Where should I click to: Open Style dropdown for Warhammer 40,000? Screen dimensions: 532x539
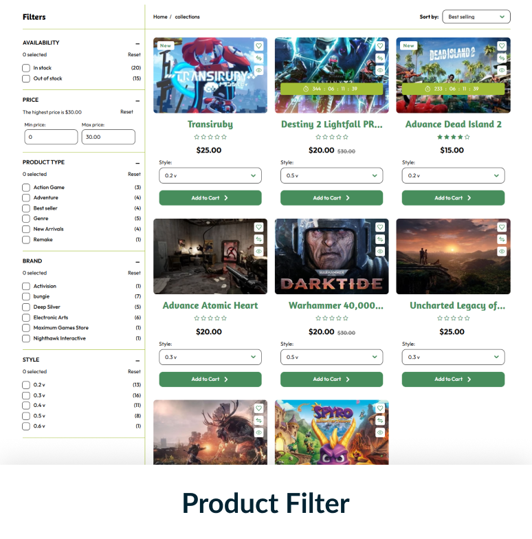tap(331, 357)
